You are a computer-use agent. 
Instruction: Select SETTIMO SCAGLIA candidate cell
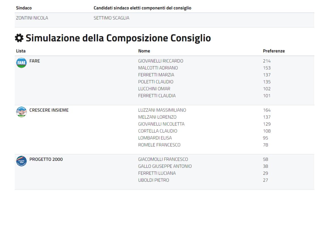(111, 18)
